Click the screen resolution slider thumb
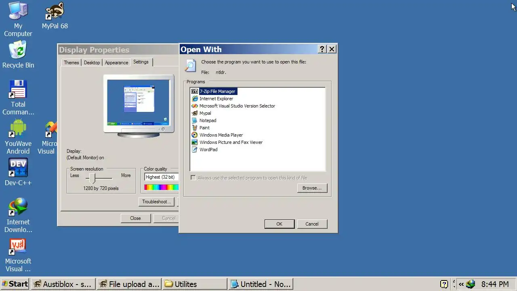 click(x=92, y=178)
